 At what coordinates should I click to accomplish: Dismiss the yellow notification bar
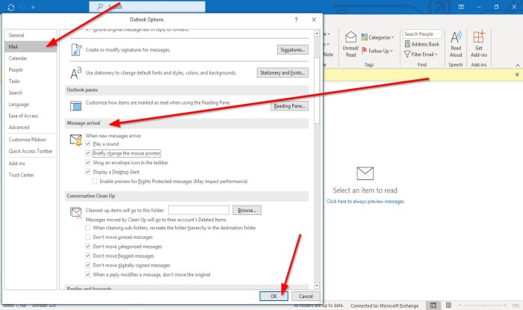click(517, 75)
